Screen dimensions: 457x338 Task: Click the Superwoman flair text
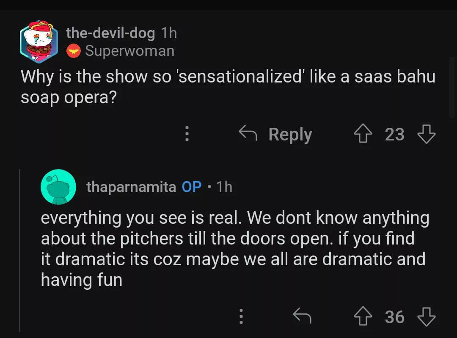tap(129, 51)
